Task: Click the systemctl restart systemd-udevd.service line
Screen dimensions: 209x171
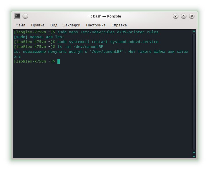Action: click(86, 42)
